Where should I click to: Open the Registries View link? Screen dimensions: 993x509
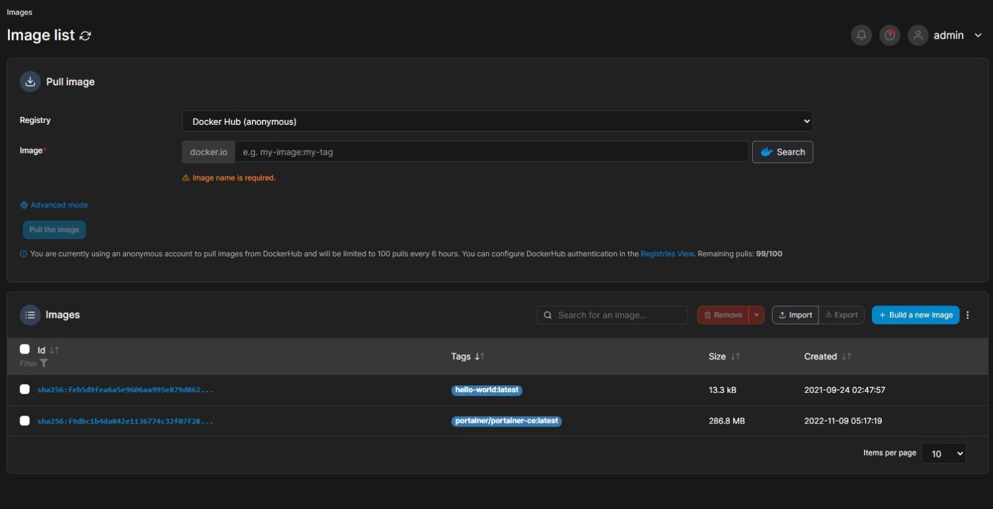tap(667, 254)
